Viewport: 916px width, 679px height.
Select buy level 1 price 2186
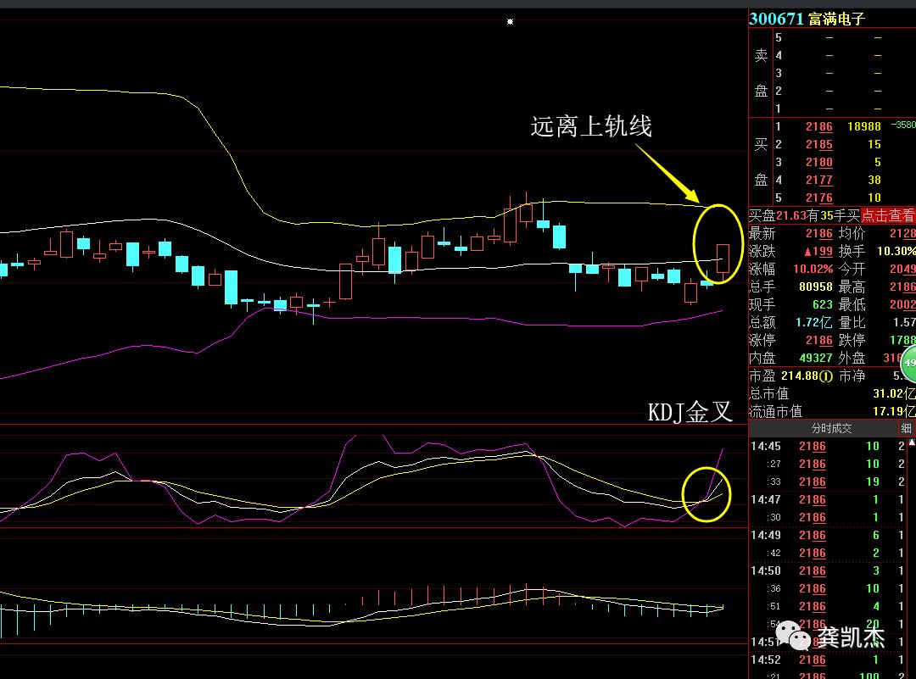(x=818, y=126)
